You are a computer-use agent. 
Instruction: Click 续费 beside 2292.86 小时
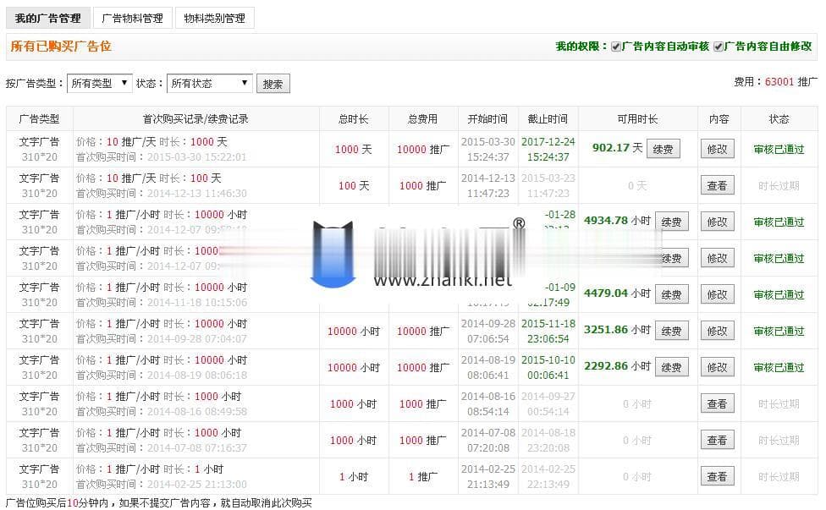click(x=671, y=367)
